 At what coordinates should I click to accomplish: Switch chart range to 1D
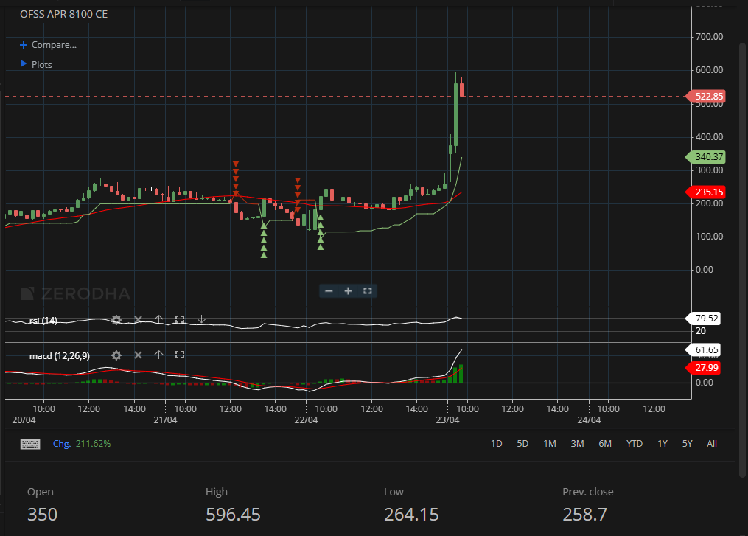tap(496, 443)
